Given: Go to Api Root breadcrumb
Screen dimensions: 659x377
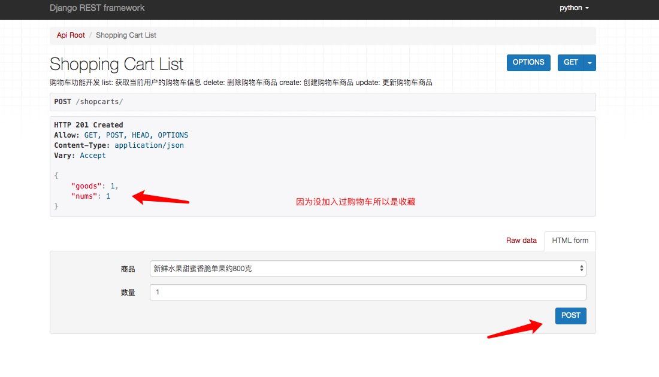Looking at the screenshot, I should click(71, 35).
